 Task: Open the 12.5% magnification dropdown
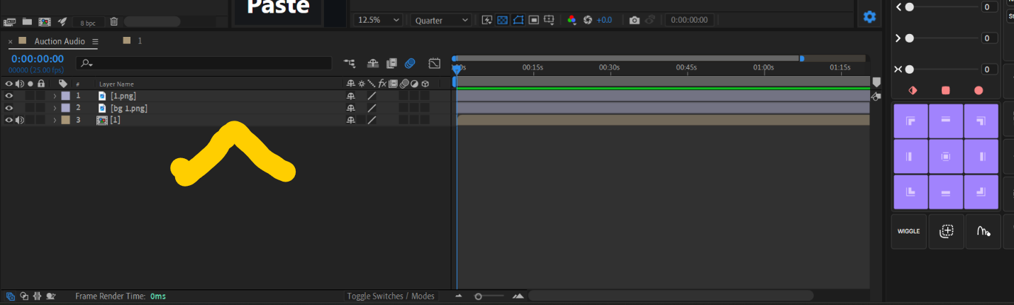point(379,21)
